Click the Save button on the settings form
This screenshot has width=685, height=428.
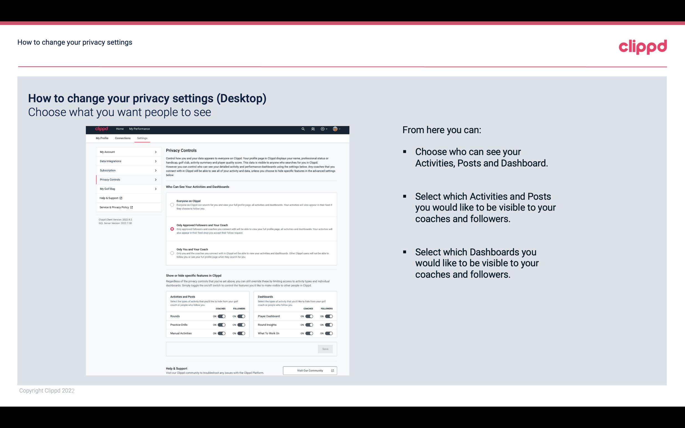coord(325,348)
